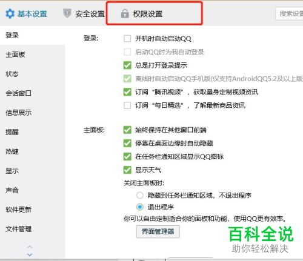Toggle 停靠在桌面边缘时自动隐藏
The width and height of the screenshot is (303, 261).
pos(127,143)
